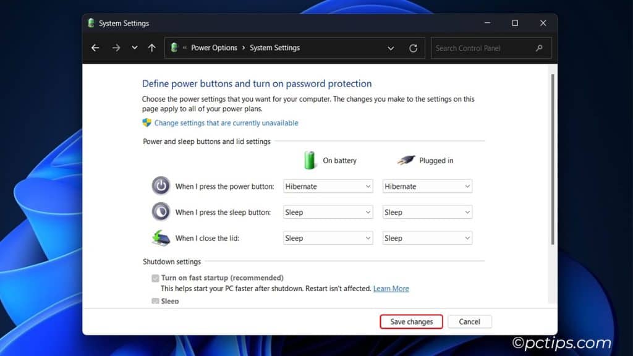Click the up arrow to Power Options
This screenshot has height=356, width=633.
point(151,48)
